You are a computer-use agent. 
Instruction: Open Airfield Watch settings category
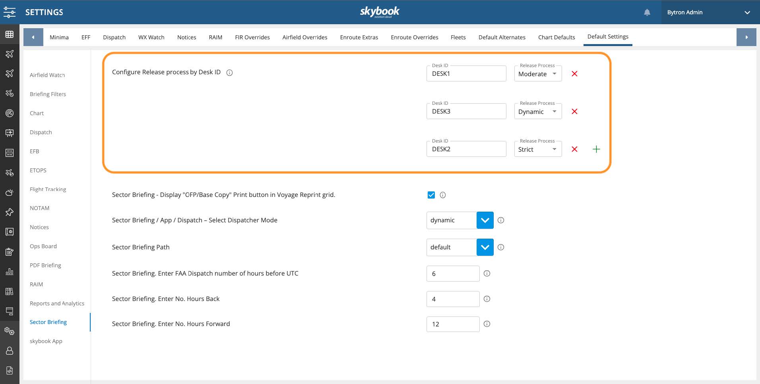point(47,75)
